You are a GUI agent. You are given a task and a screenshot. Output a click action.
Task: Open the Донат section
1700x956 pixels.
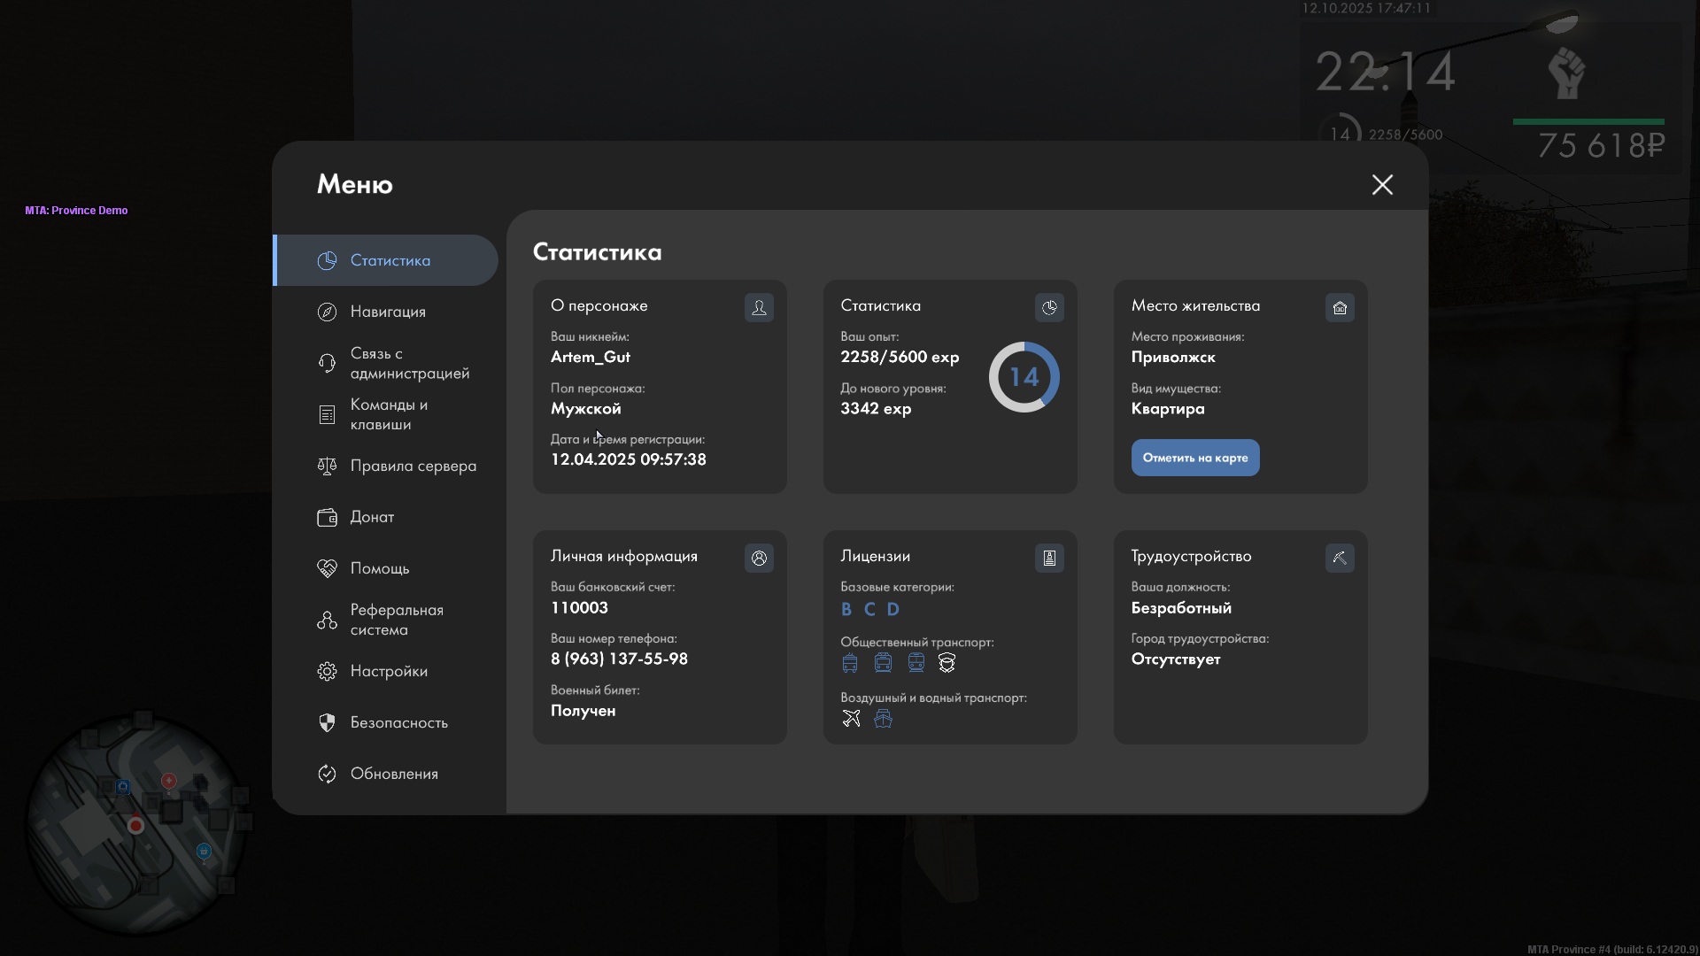click(372, 517)
